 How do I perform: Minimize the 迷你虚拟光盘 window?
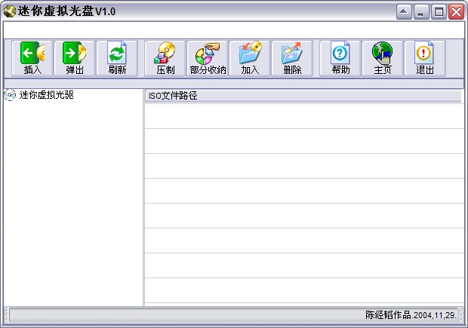[x=422, y=12]
